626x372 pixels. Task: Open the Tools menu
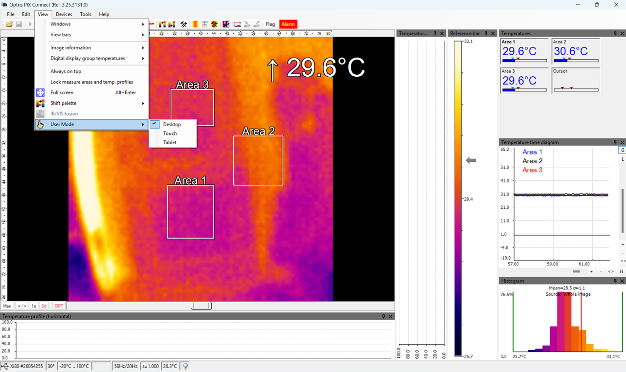tap(86, 14)
